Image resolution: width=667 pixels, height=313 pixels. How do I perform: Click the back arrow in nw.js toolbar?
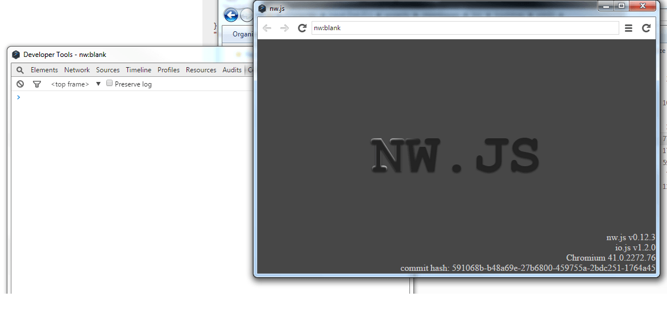(x=267, y=28)
